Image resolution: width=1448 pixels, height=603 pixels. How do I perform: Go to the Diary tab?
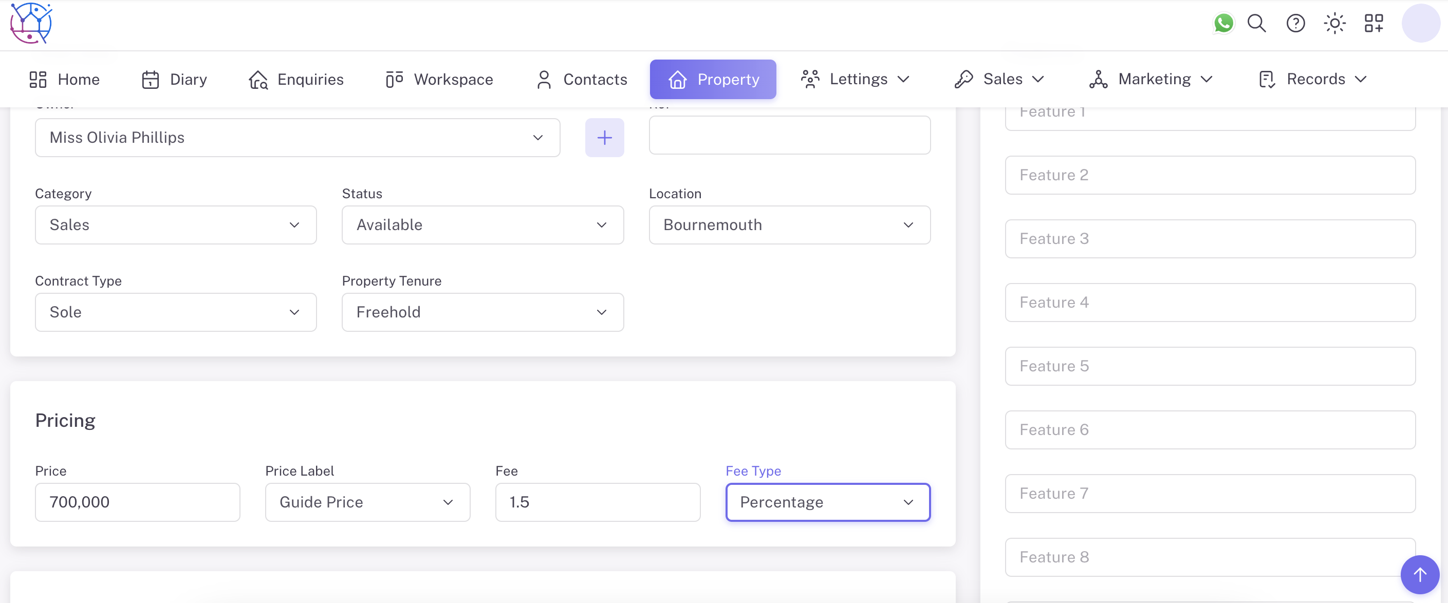tap(174, 79)
